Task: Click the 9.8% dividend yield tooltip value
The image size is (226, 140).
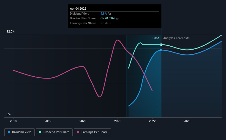Action: 104,14
